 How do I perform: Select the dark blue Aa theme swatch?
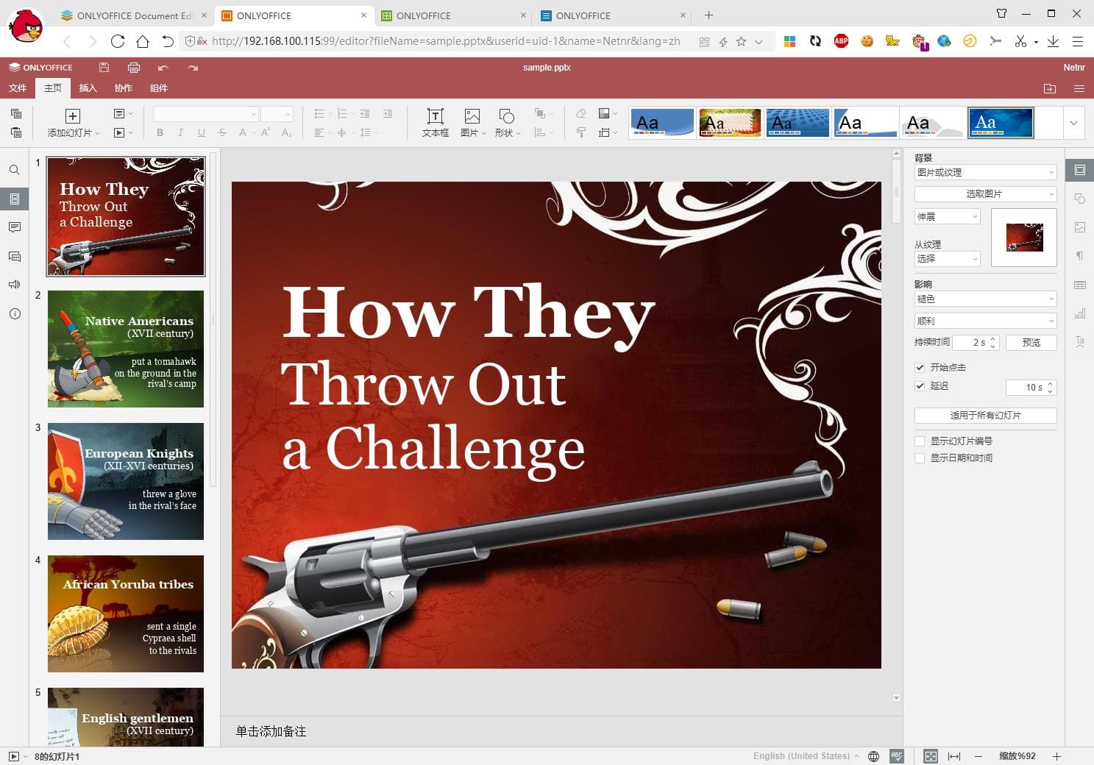[1001, 123]
